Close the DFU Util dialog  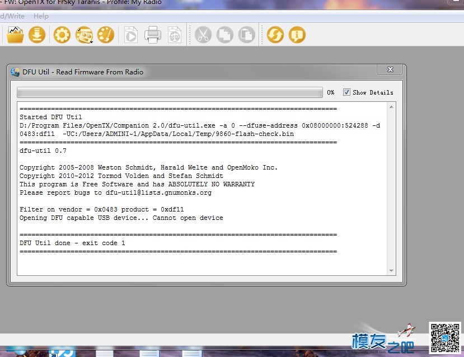point(390,69)
